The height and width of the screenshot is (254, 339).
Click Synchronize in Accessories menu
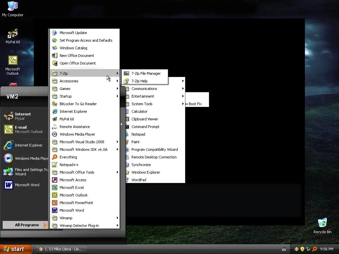pos(155,165)
